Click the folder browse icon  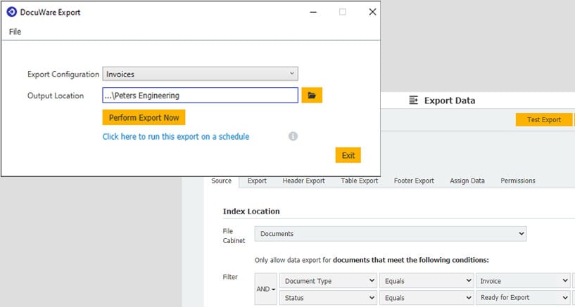pos(312,96)
